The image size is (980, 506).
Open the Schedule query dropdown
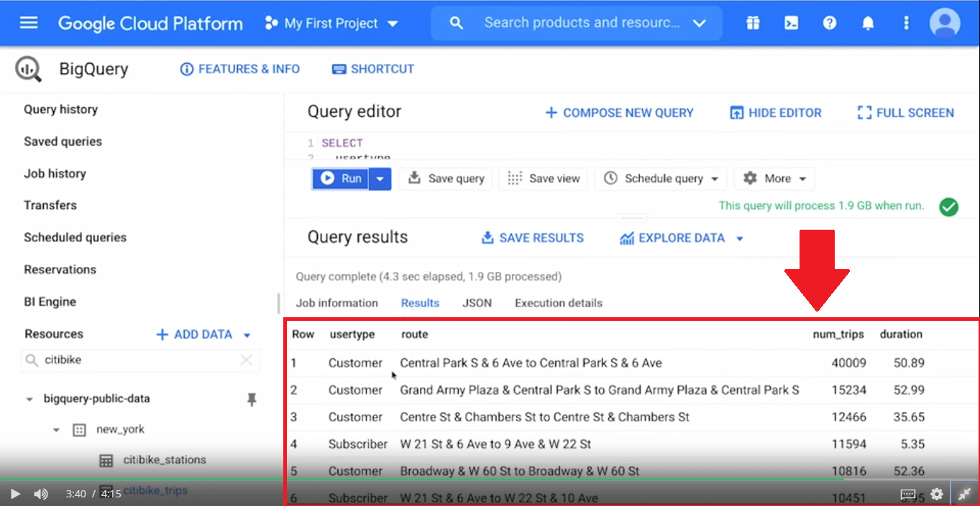[x=661, y=179]
